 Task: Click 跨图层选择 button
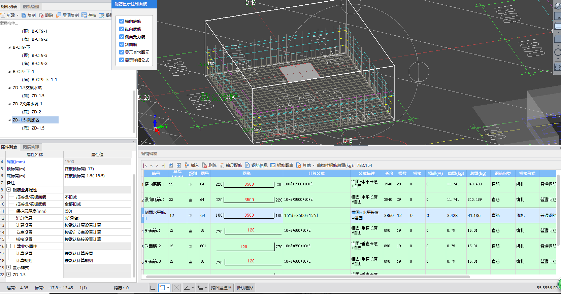coord(221,288)
